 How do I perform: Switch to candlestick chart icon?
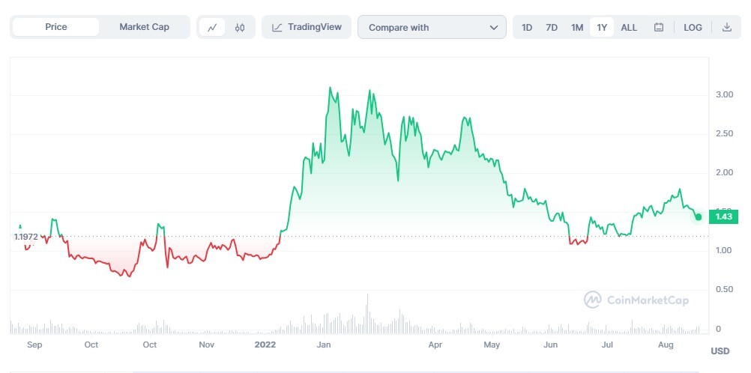[240, 27]
